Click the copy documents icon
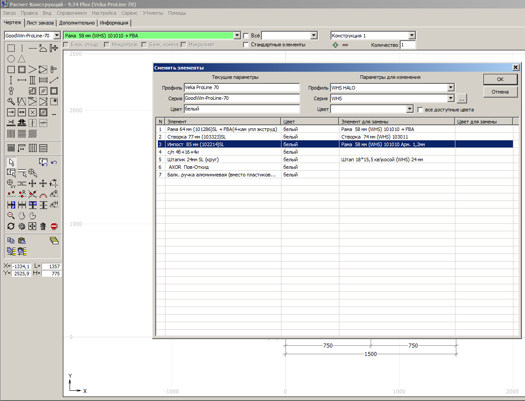 click(x=11, y=241)
